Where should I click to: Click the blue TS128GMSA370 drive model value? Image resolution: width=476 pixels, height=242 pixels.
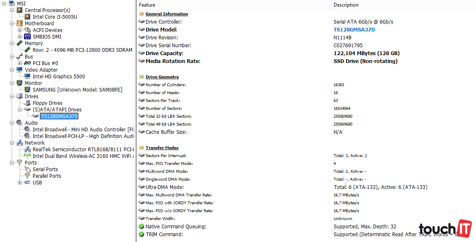[354, 30]
